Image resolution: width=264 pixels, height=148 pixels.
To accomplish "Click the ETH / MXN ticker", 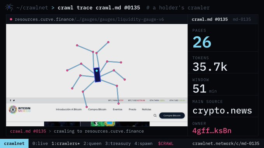I will (157, 100).
